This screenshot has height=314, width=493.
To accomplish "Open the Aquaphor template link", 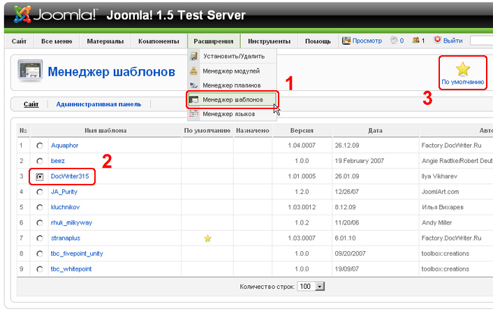I will point(64,145).
